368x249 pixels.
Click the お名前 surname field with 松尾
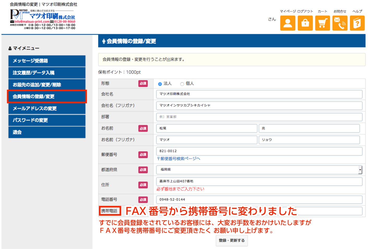click(x=207, y=128)
